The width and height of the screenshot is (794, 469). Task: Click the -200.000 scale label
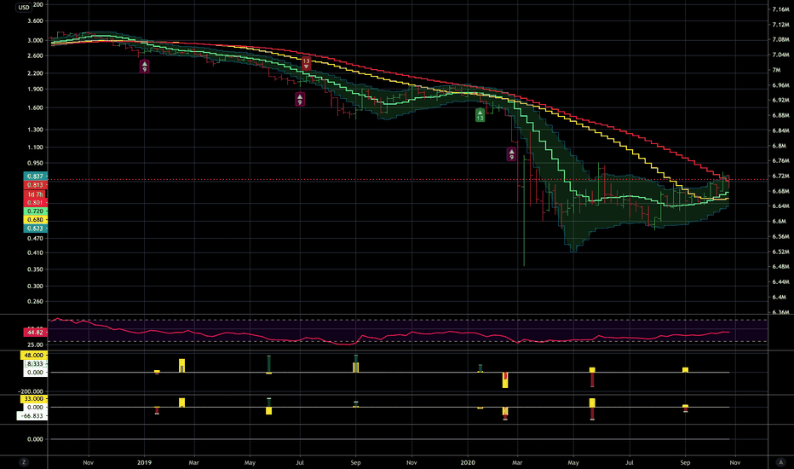pyautogui.click(x=31, y=391)
